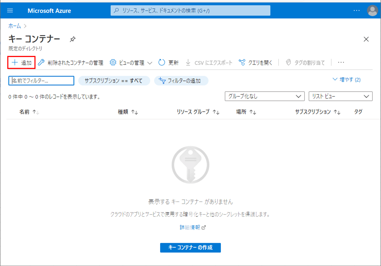This screenshot has height=266, width=381.
Task: Open the toolbar overflow ellipsis
Action: 341,62
